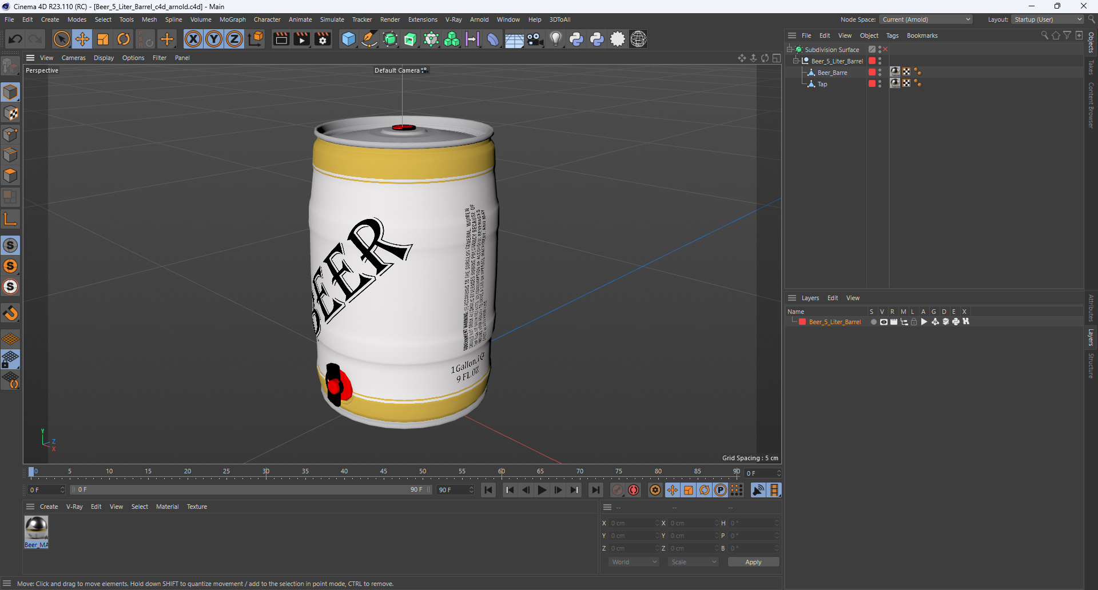This screenshot has width=1098, height=590.
Task: Click the Floor grid icon
Action: click(x=514, y=39)
